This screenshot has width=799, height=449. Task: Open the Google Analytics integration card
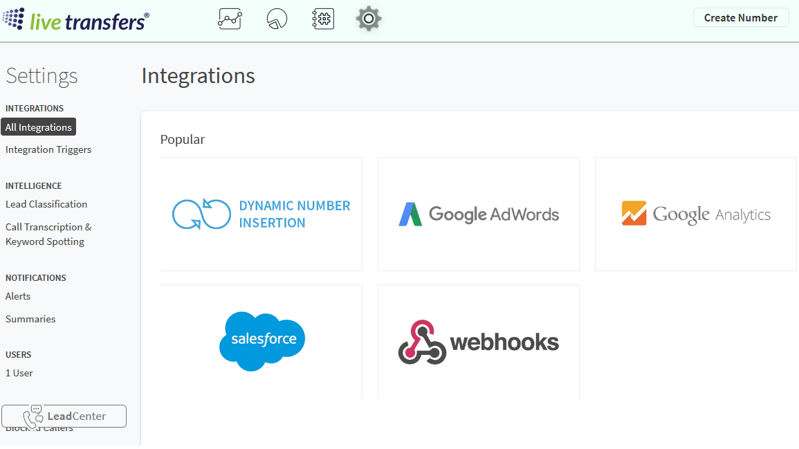695,214
